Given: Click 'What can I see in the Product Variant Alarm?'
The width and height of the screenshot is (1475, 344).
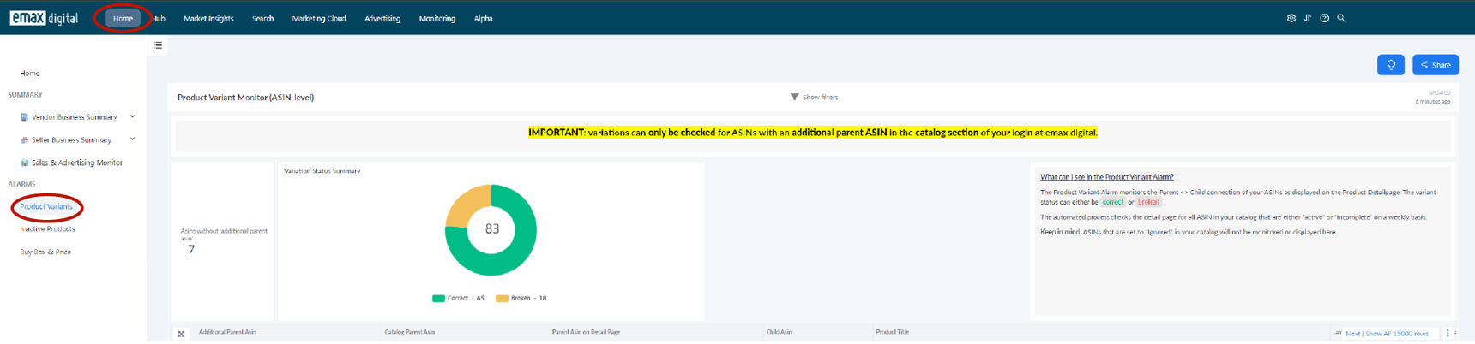Looking at the screenshot, I should coord(1107,177).
